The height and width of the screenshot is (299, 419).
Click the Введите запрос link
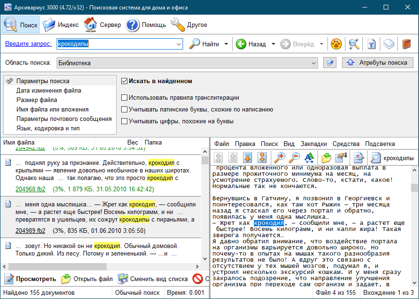point(28,44)
